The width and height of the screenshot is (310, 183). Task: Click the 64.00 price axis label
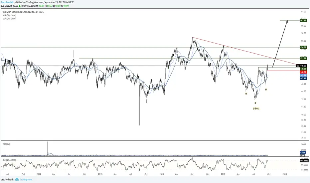point(303,12)
